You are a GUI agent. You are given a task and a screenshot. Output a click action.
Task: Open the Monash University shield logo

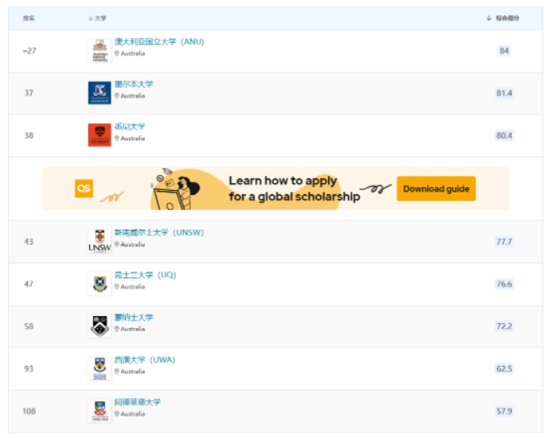tap(100, 326)
